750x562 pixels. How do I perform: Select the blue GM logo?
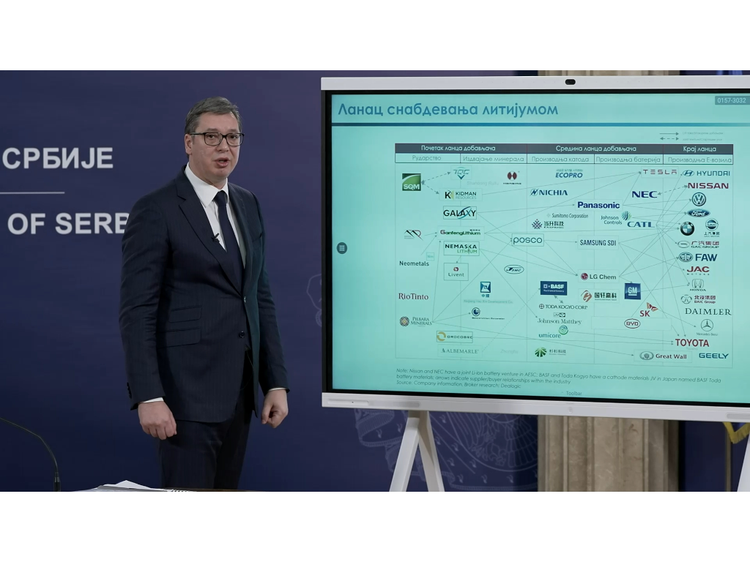point(632,291)
